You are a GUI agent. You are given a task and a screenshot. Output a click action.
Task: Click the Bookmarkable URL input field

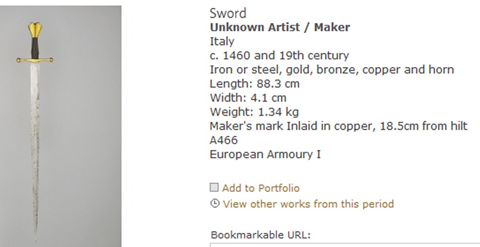(x=344, y=244)
